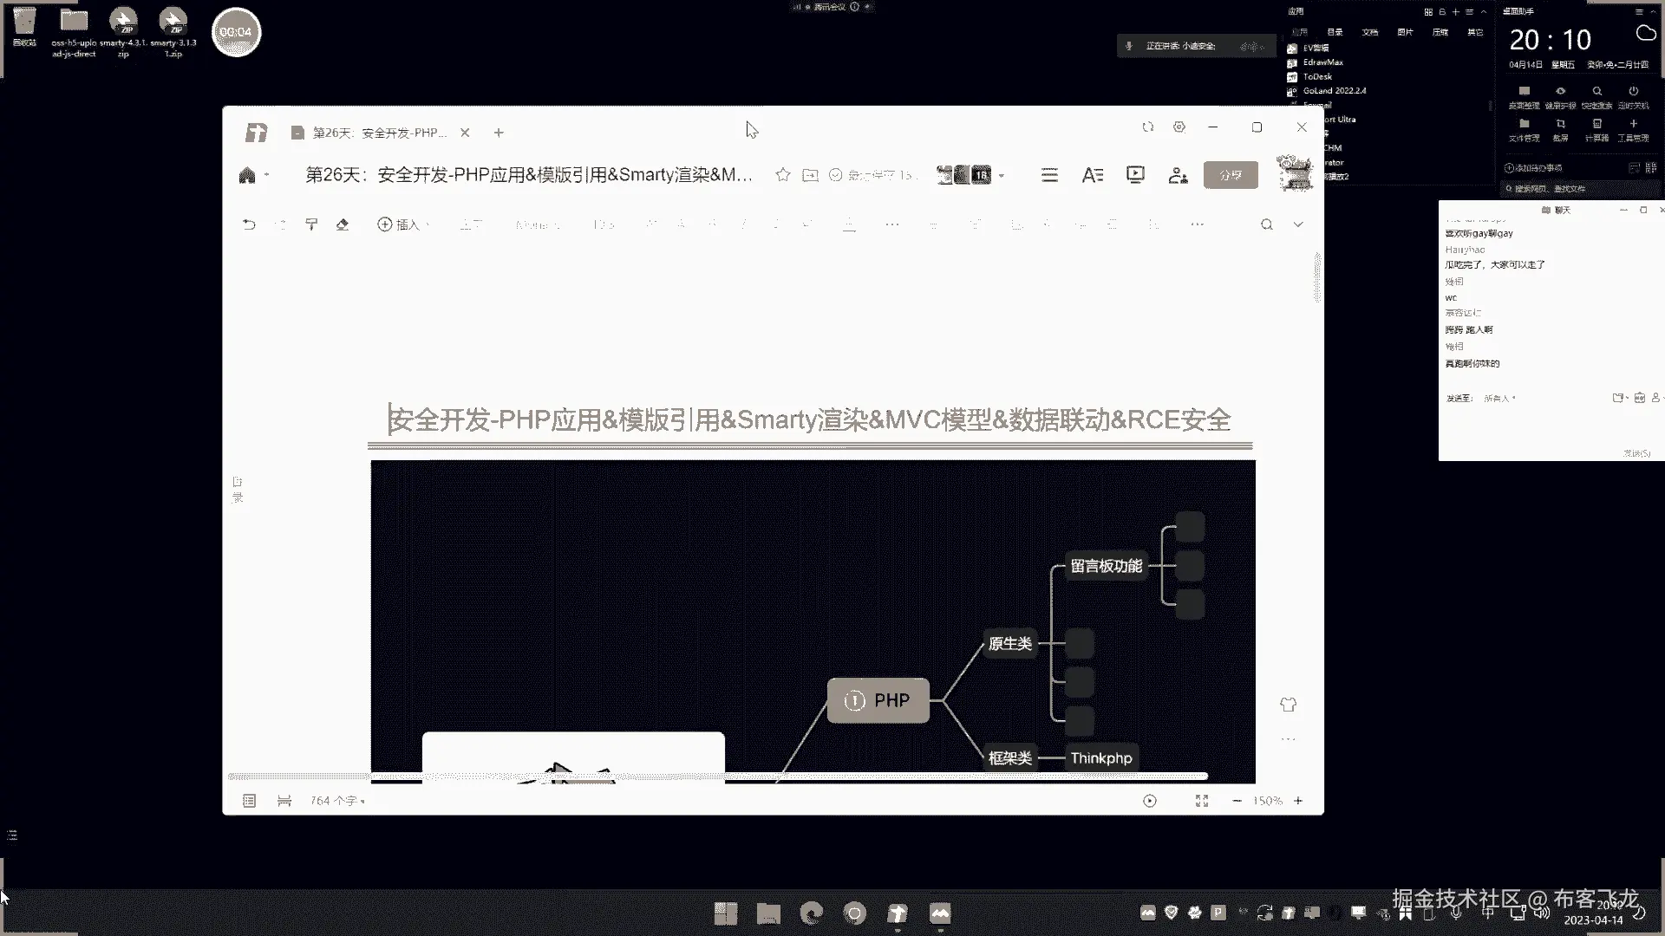Click the document title heading text
Viewport: 1665px width, 936px height.
pos(809,420)
